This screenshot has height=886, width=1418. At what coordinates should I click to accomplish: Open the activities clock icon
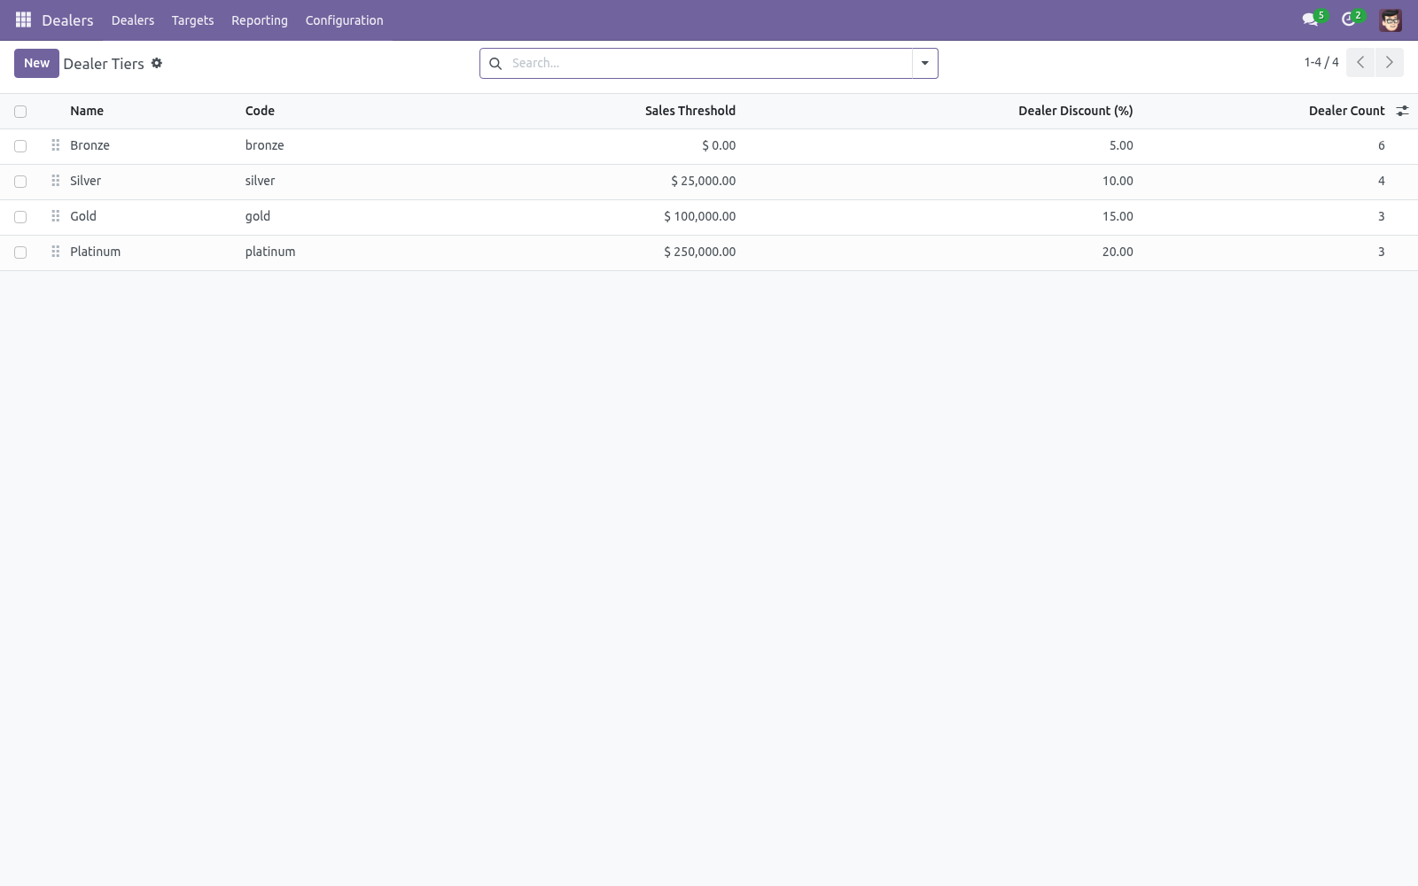[1349, 19]
